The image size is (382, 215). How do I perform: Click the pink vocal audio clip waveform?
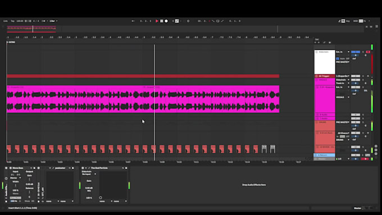[143, 100]
